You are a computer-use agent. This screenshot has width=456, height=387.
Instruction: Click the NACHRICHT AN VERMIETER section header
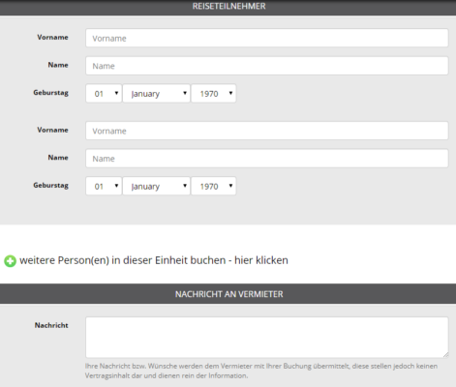click(x=228, y=294)
